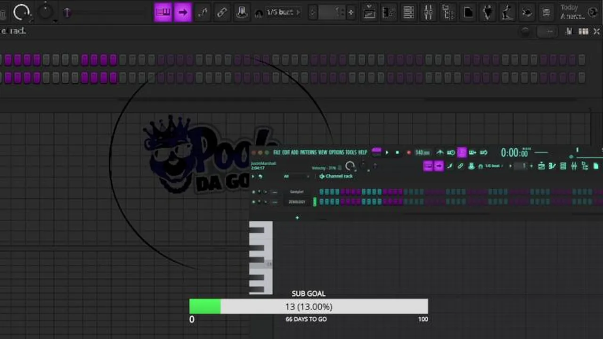Mute the Sampler channel with its LED
The height and width of the screenshot is (339, 603).
[x=253, y=192]
